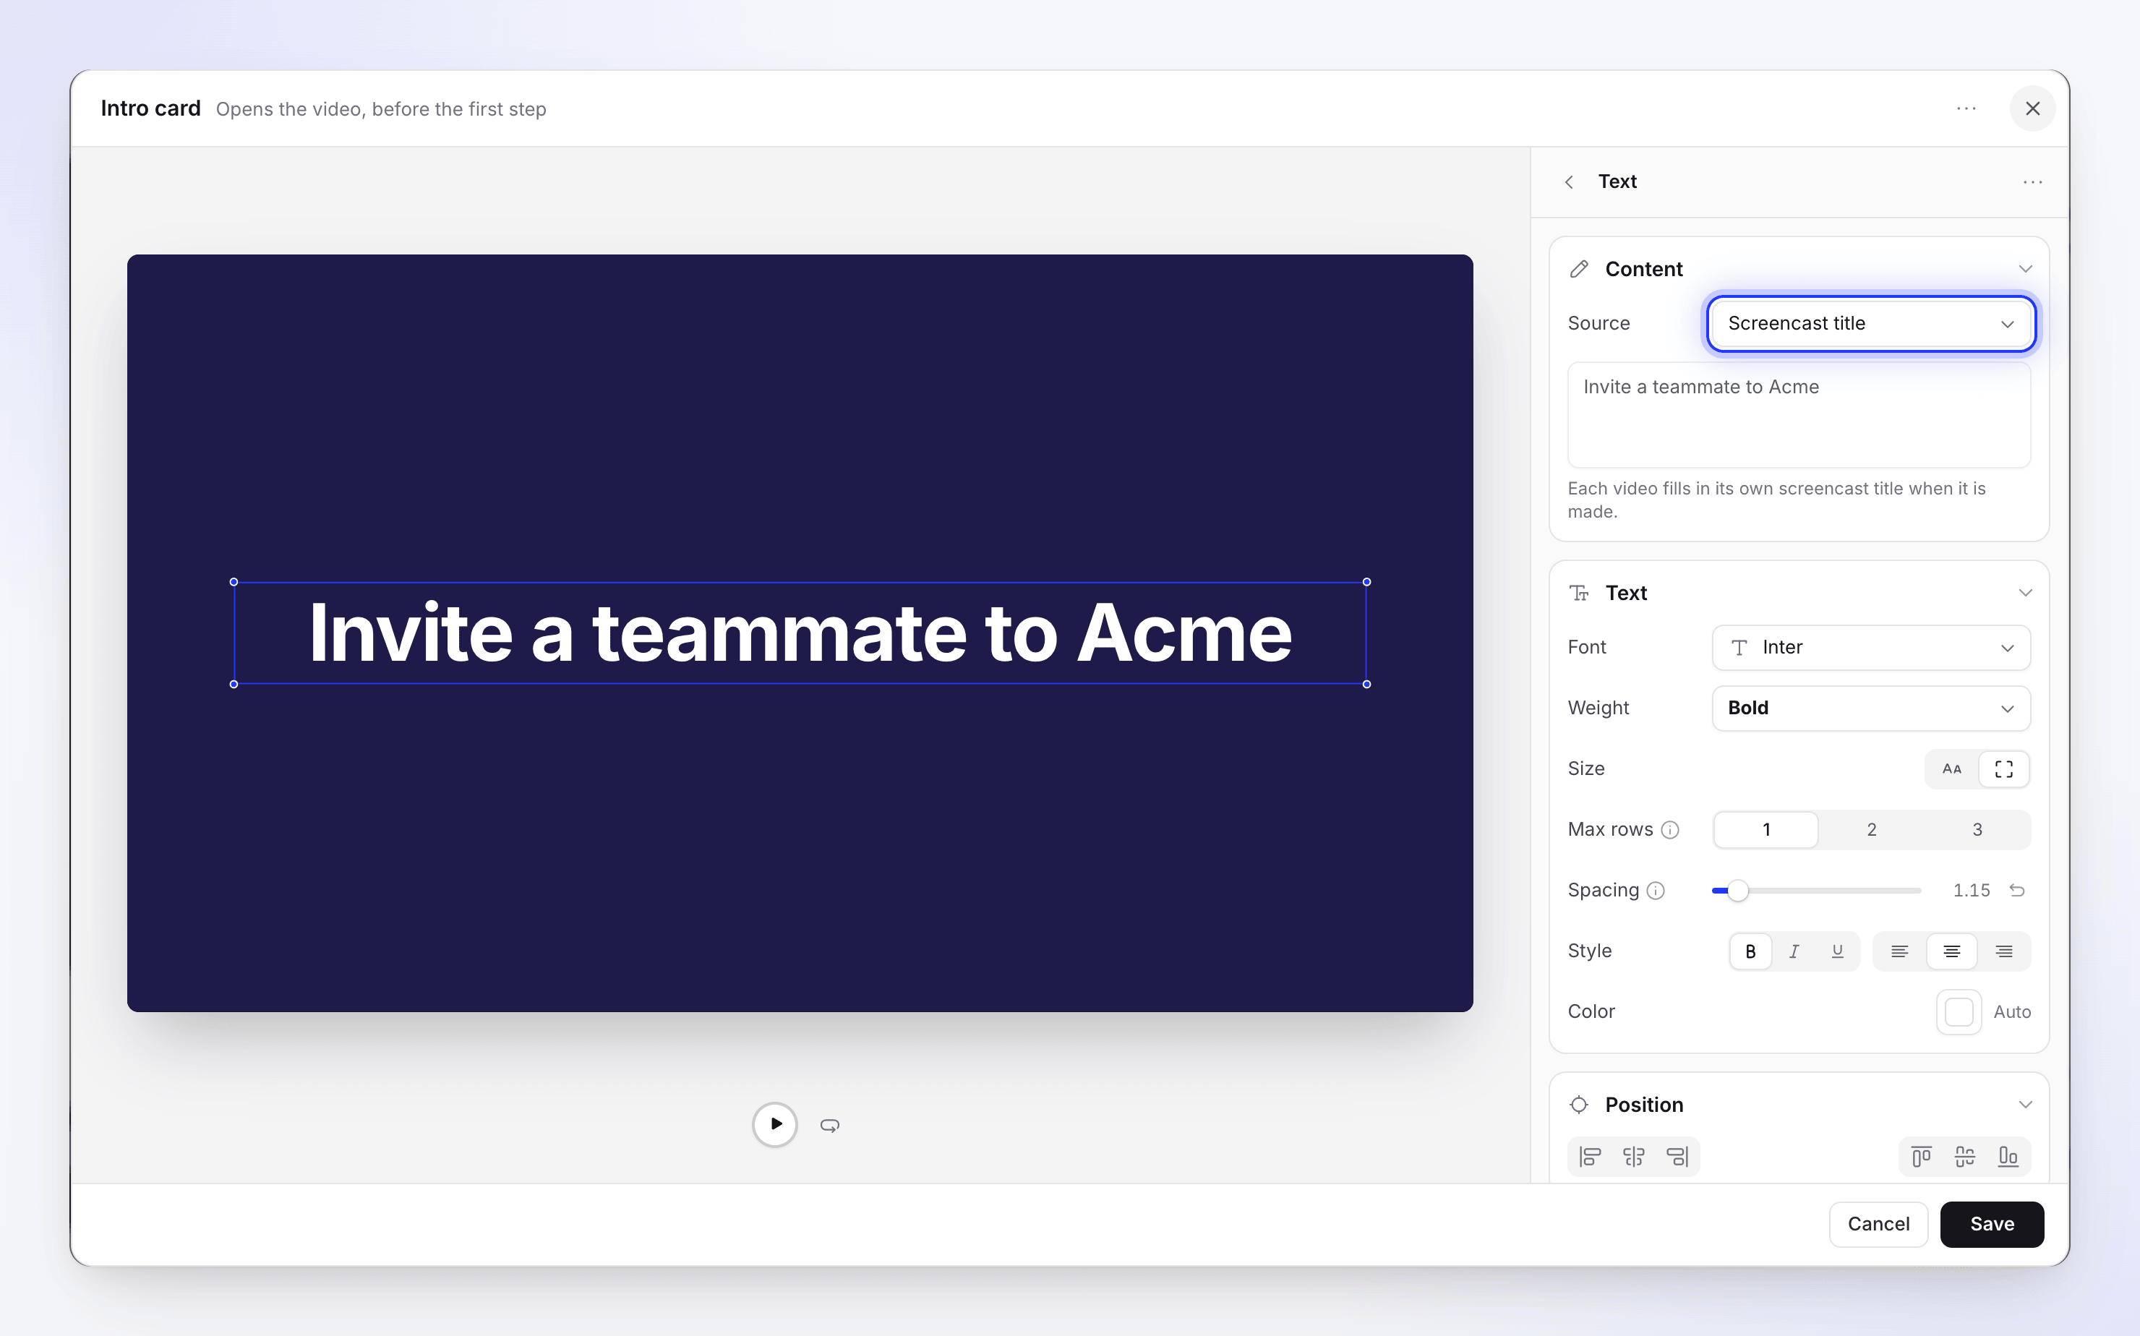
Task: Play the intro card preview
Action: point(775,1124)
